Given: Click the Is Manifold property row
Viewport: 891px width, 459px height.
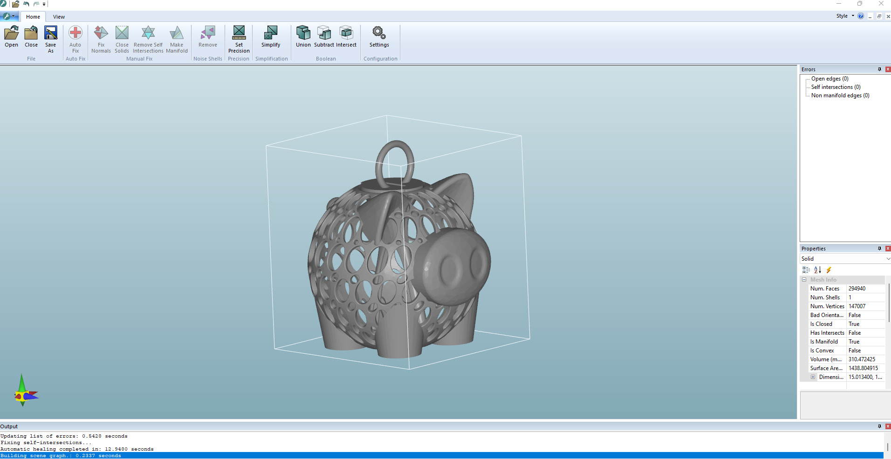Looking at the screenshot, I should [846, 342].
